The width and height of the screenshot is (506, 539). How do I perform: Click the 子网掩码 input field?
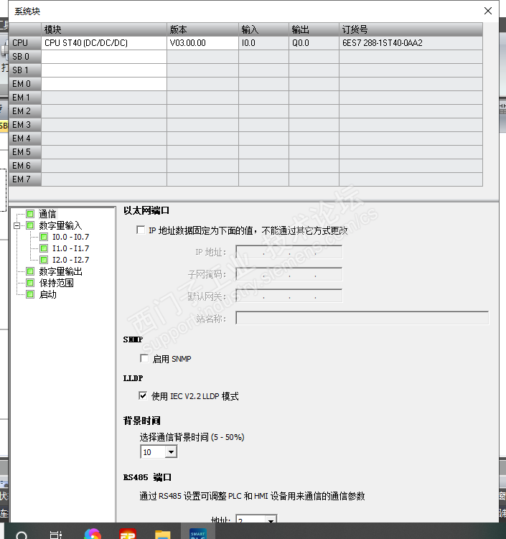[x=289, y=274]
